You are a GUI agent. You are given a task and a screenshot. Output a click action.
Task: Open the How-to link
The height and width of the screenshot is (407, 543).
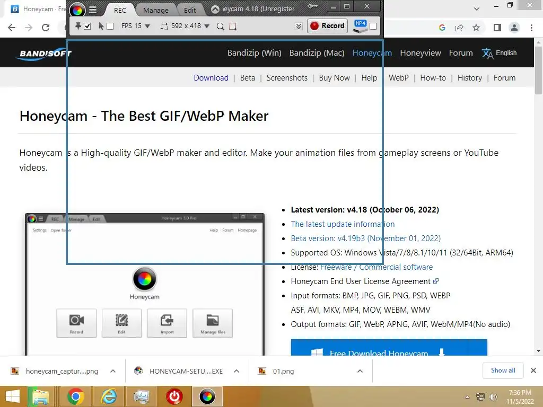pyautogui.click(x=433, y=78)
